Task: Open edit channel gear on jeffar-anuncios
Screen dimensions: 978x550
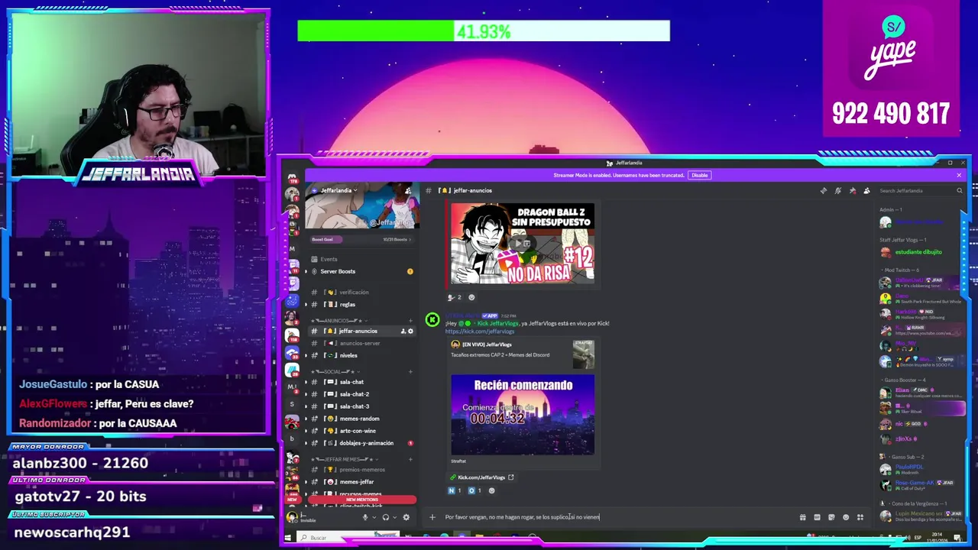Action: pos(410,331)
